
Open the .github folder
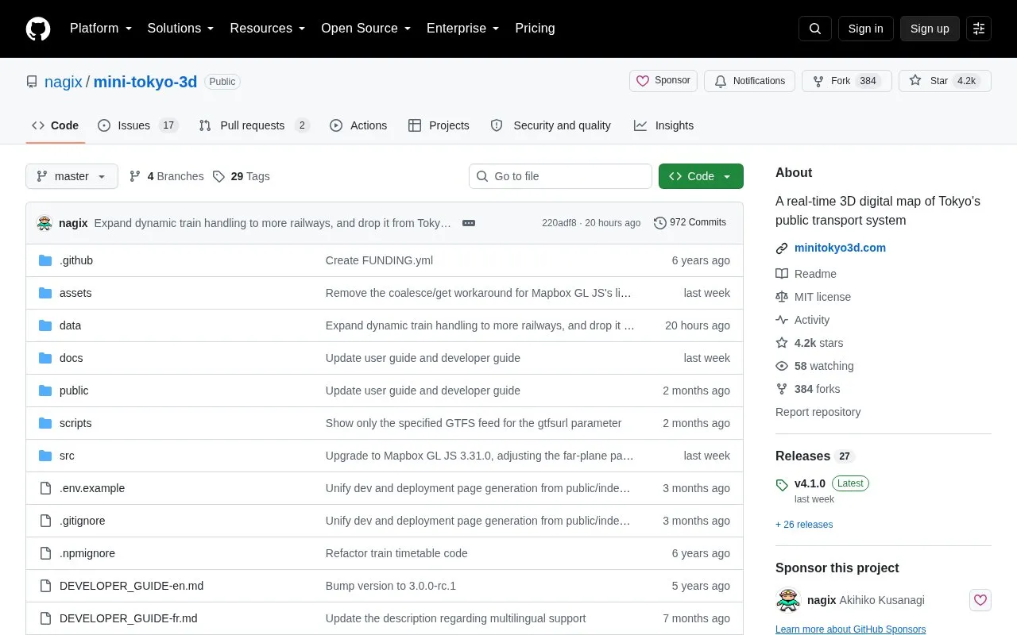pyautogui.click(x=76, y=260)
